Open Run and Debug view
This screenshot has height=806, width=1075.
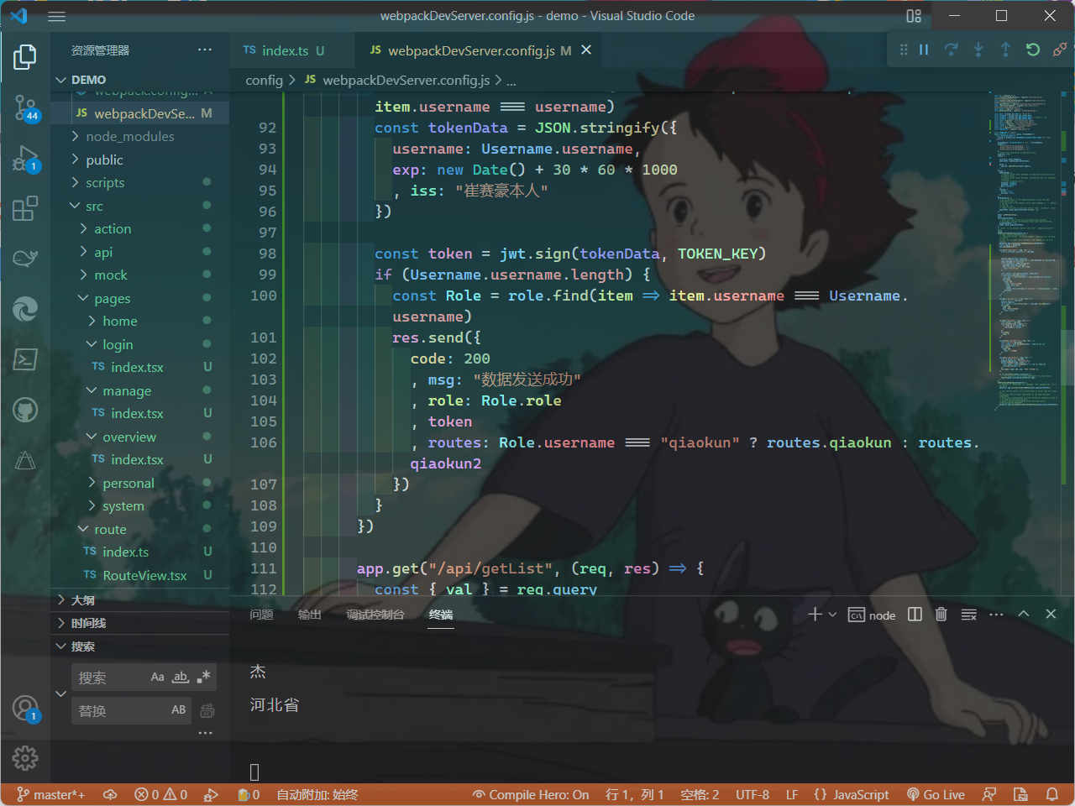point(25,158)
